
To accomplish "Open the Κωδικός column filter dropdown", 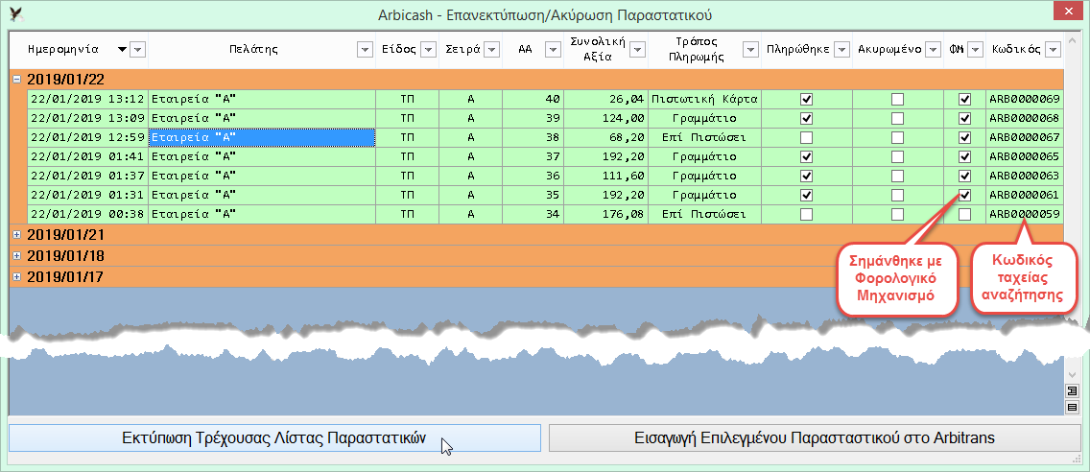I will 1053,49.
